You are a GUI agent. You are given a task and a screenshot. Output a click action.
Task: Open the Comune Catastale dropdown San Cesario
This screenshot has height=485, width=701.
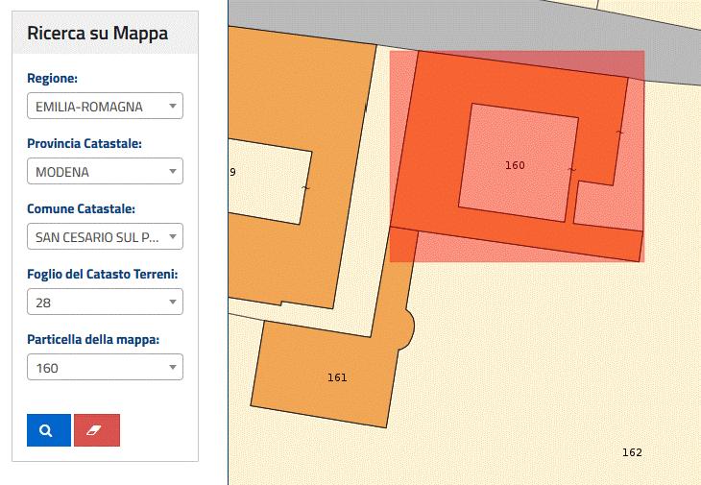coord(105,236)
